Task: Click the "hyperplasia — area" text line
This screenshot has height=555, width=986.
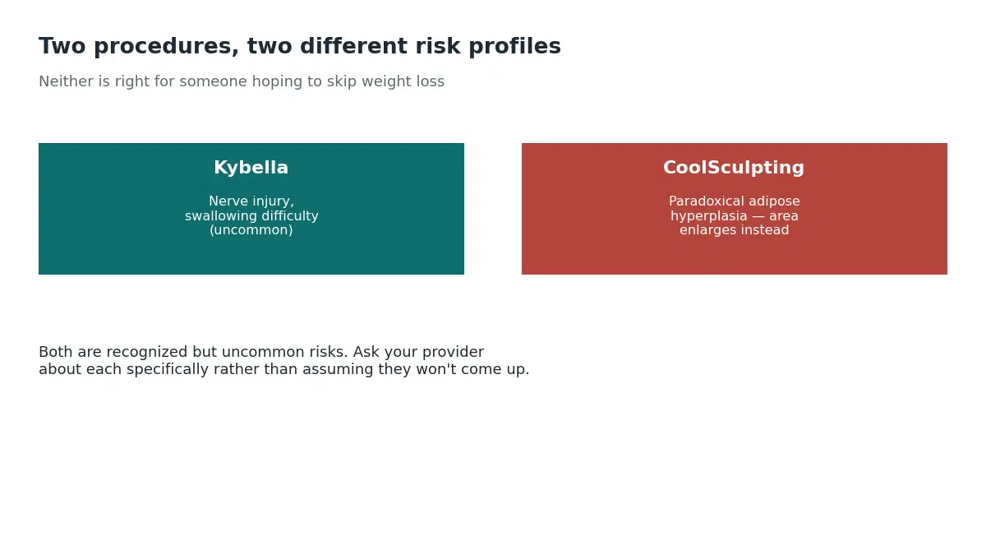Action: [734, 216]
